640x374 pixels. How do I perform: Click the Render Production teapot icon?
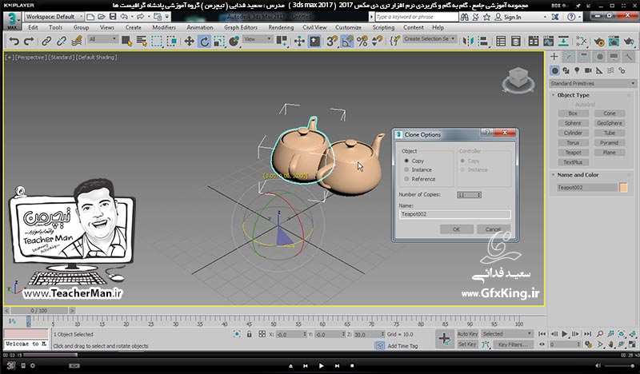coord(629,42)
